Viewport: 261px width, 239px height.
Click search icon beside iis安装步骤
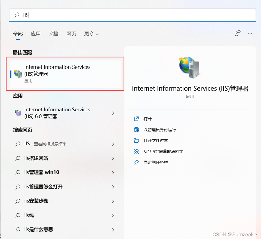[x=18, y=201]
